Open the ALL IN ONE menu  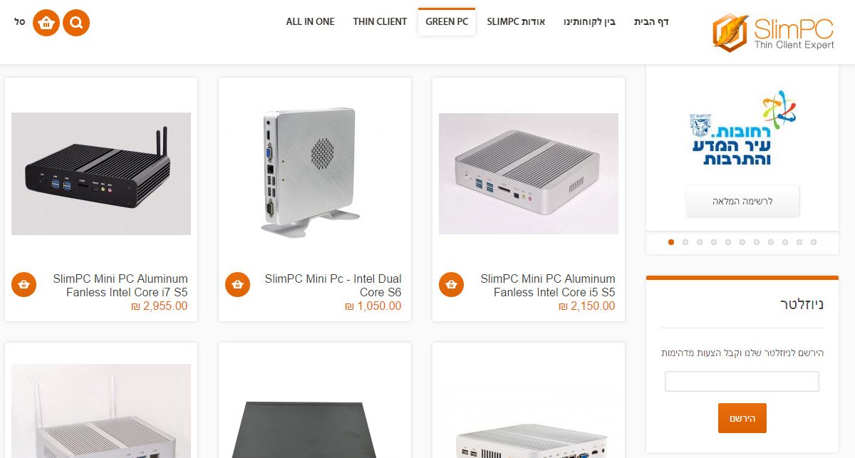tap(310, 21)
